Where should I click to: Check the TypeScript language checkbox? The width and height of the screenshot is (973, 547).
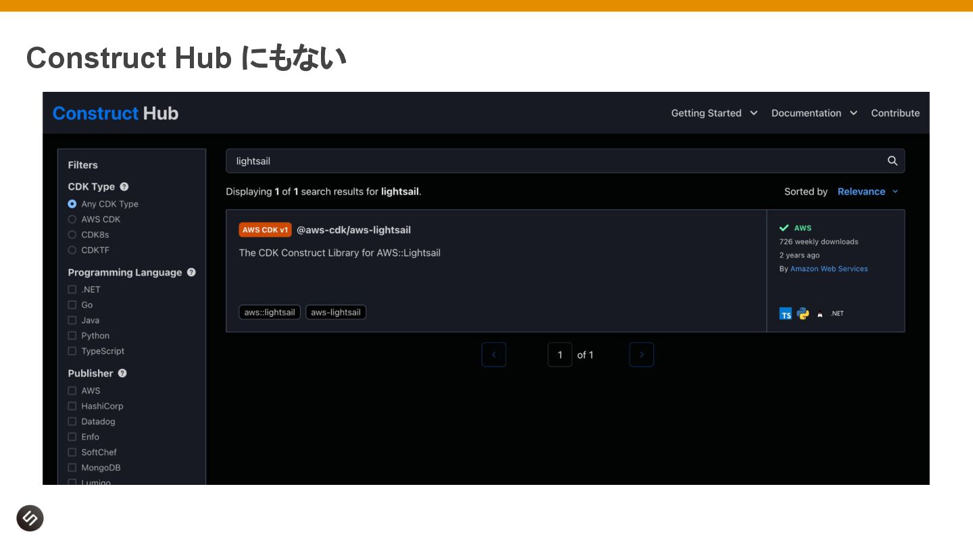click(72, 351)
